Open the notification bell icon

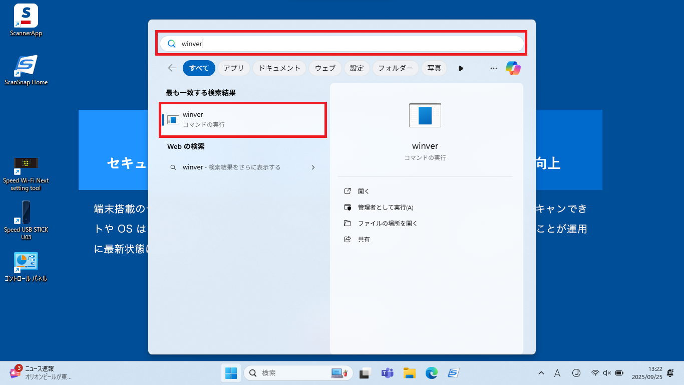coord(670,373)
